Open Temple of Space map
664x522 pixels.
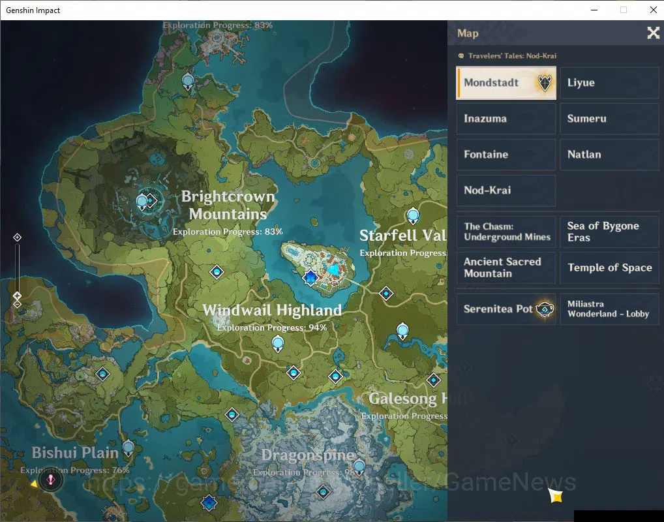609,268
